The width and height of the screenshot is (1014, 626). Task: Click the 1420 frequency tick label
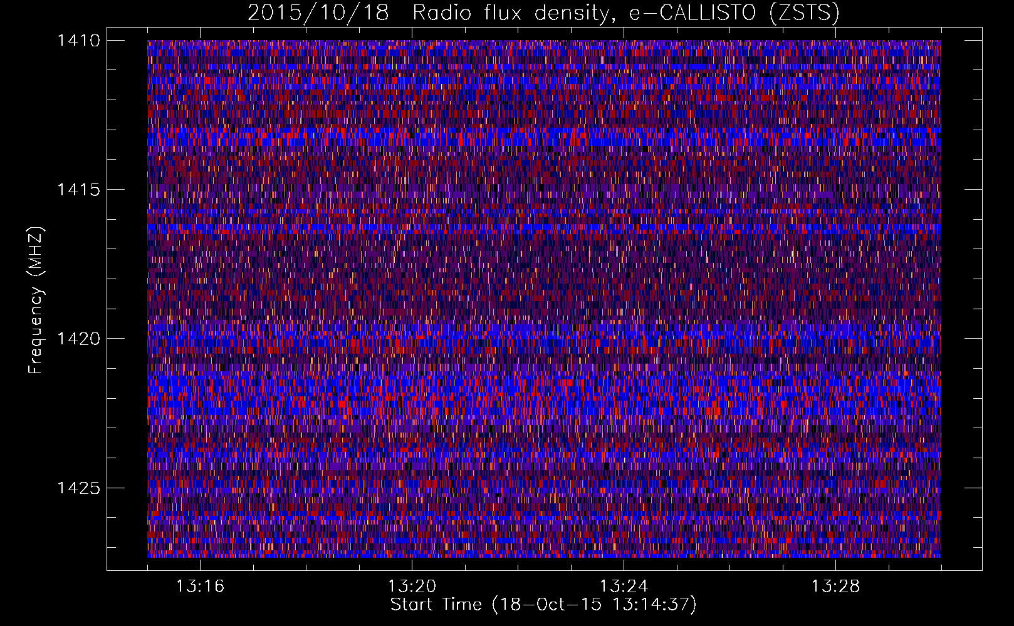78,339
